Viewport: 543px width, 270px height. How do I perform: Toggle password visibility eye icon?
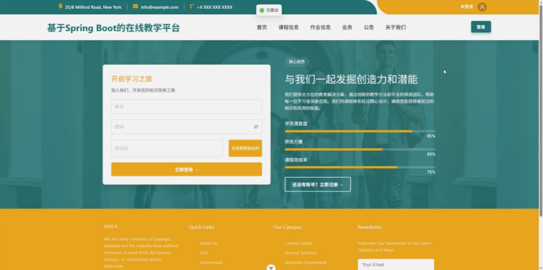coord(256,127)
